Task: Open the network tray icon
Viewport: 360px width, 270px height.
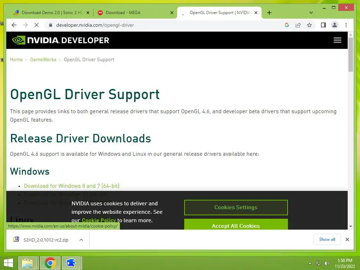Action: (318, 263)
